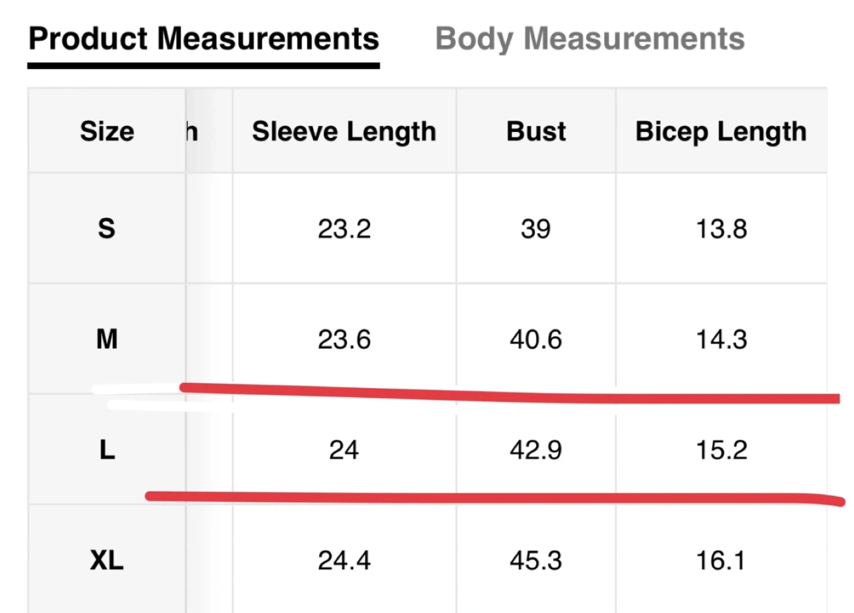
Task: Click the 45.3 bust cell
Action: [x=536, y=560]
